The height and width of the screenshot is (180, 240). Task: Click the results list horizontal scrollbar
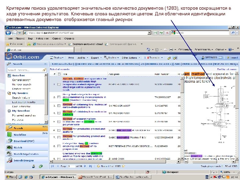tap(115, 161)
